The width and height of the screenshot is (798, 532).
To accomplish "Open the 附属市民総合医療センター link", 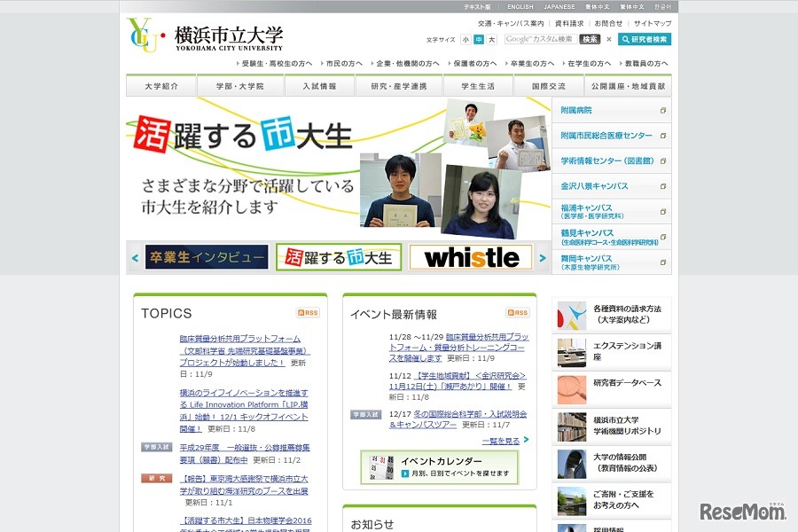I will (612, 136).
